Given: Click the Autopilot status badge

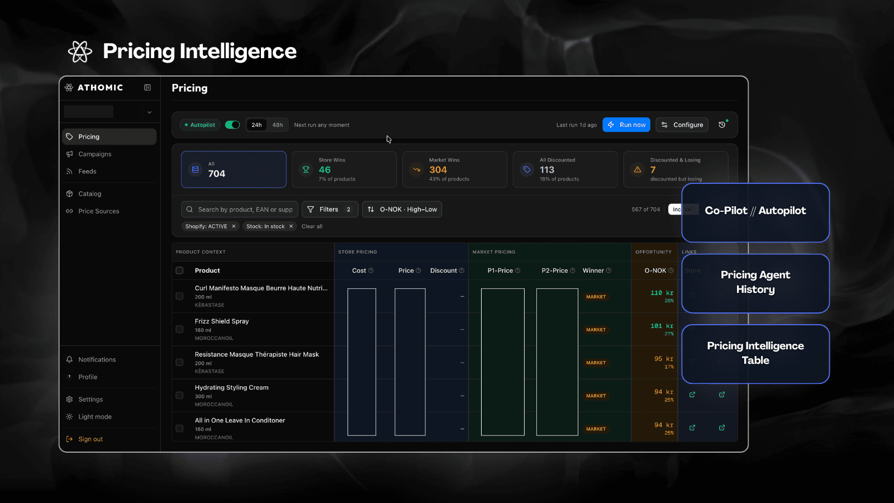Looking at the screenshot, I should (x=200, y=125).
